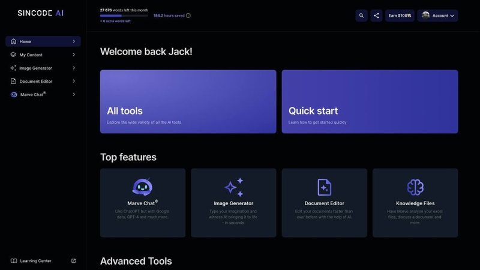This screenshot has width=480, height=270.
Task: Click '27 676 words left this month' text
Action: [124, 10]
